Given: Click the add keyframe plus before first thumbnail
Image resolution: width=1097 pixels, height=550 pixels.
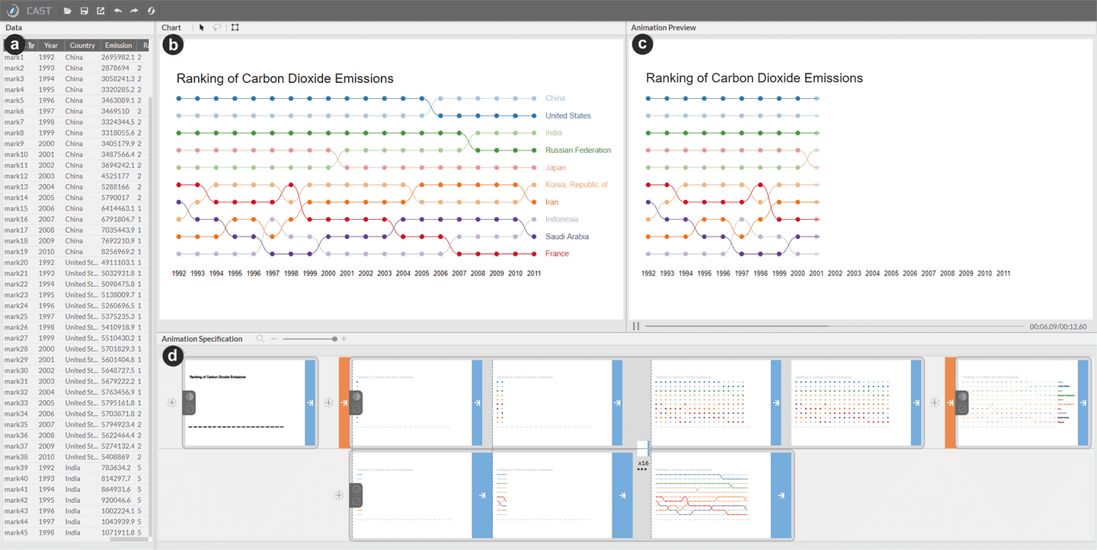Looking at the screenshot, I should pyautogui.click(x=172, y=402).
